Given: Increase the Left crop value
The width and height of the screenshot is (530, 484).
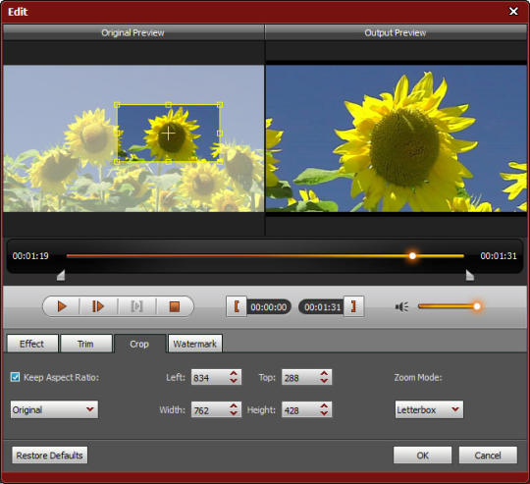Looking at the screenshot, I should coord(234,373).
